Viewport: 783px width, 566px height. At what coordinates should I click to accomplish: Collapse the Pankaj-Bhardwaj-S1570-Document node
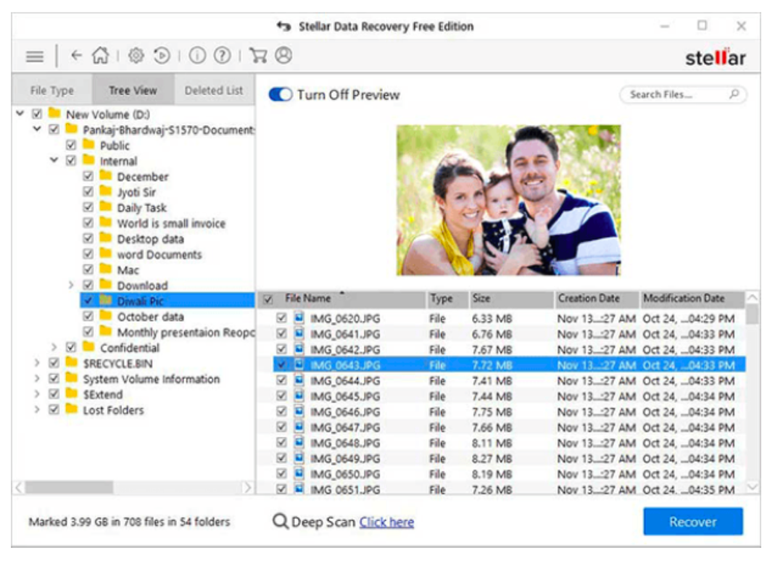pyautogui.click(x=37, y=129)
